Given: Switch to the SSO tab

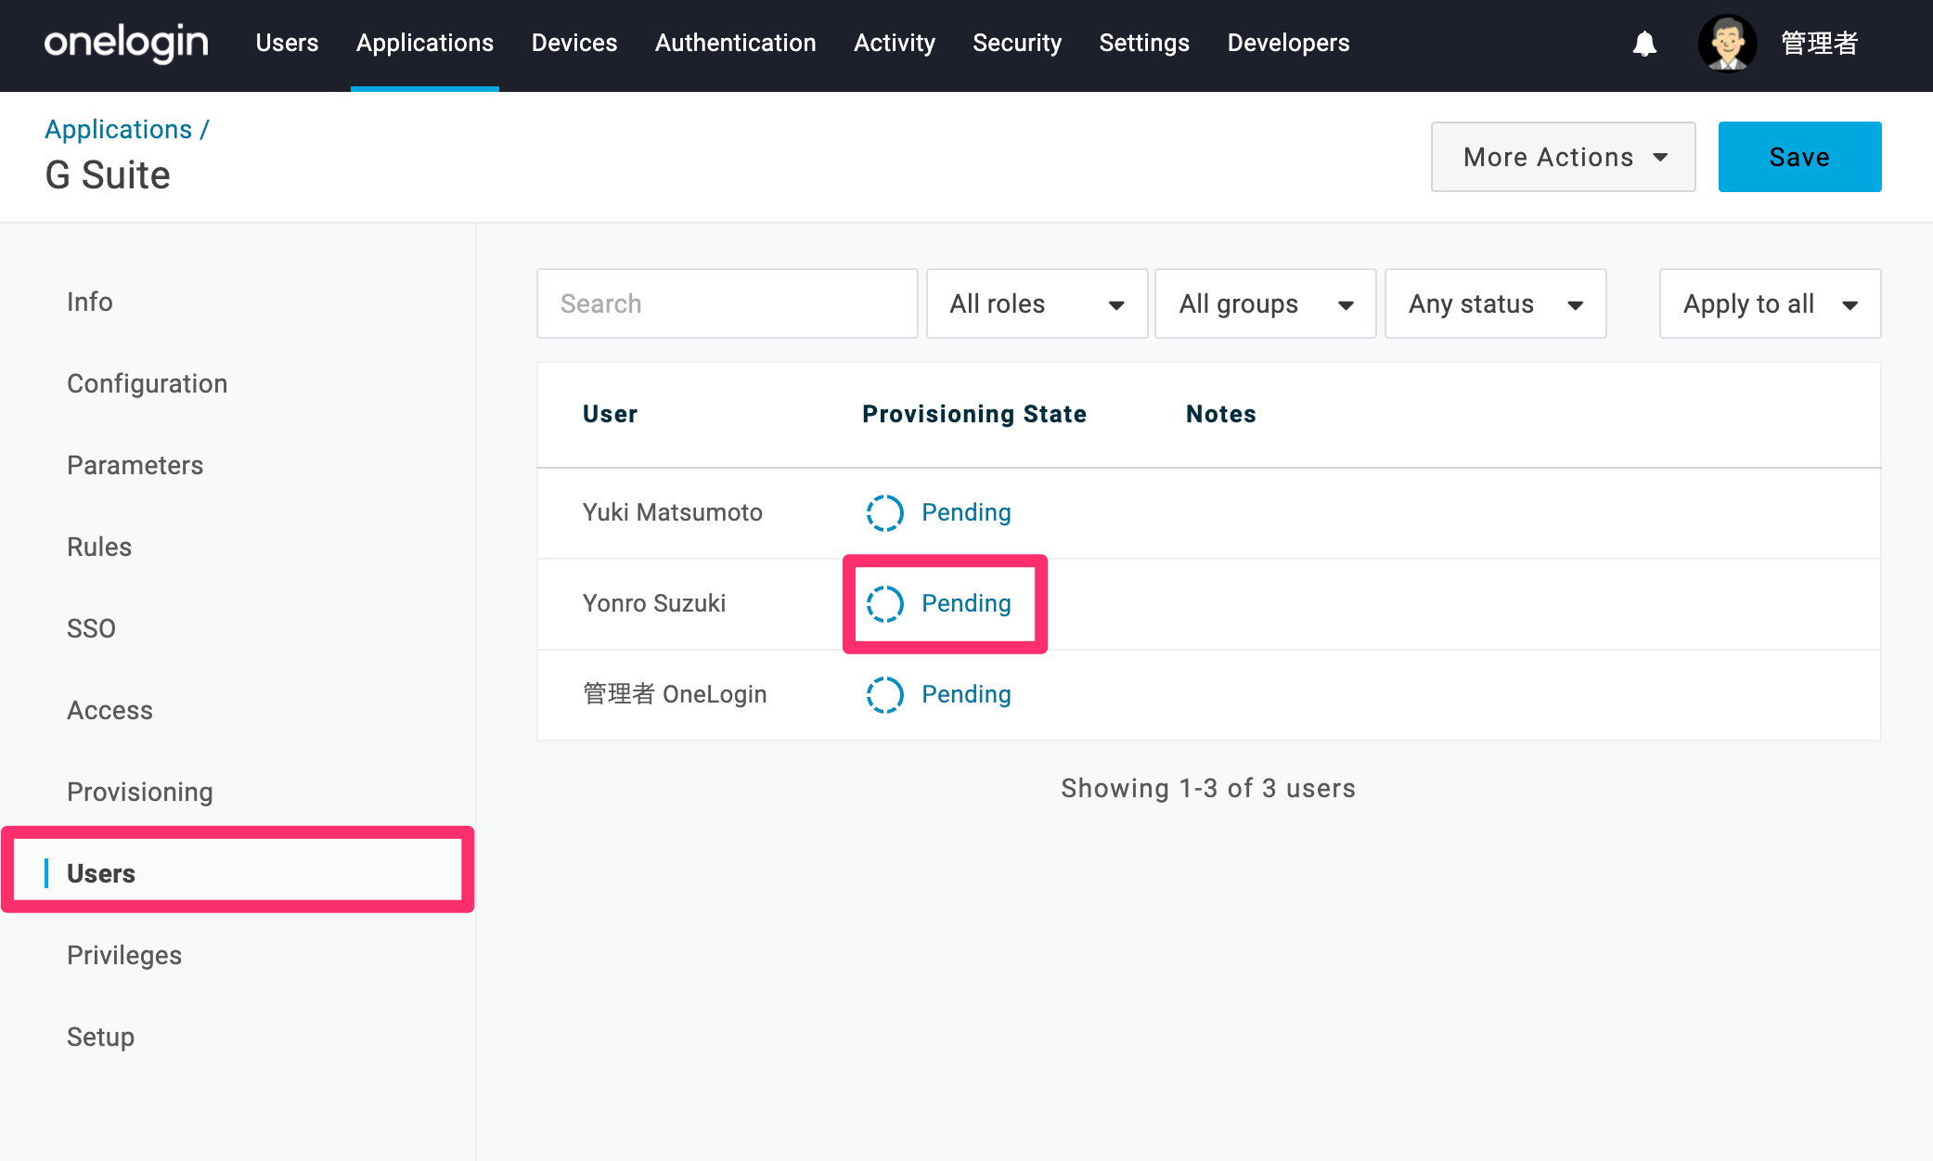Looking at the screenshot, I should click(x=91, y=628).
